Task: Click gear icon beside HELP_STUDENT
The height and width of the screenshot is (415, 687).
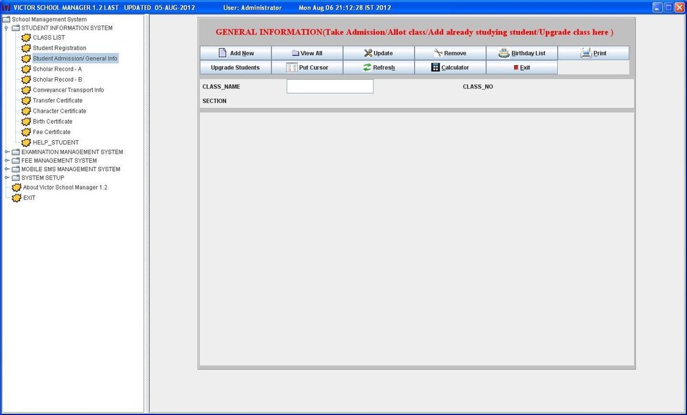Action: (x=26, y=143)
